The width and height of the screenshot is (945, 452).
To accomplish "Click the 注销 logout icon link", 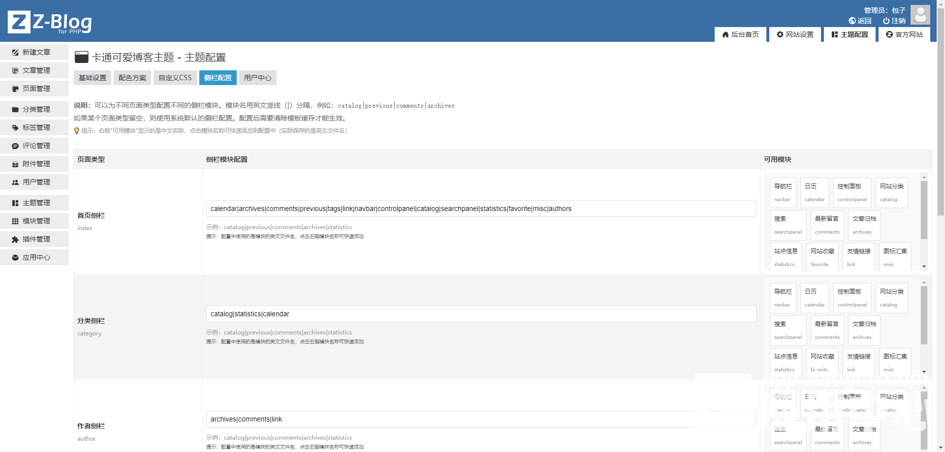I will tap(894, 21).
